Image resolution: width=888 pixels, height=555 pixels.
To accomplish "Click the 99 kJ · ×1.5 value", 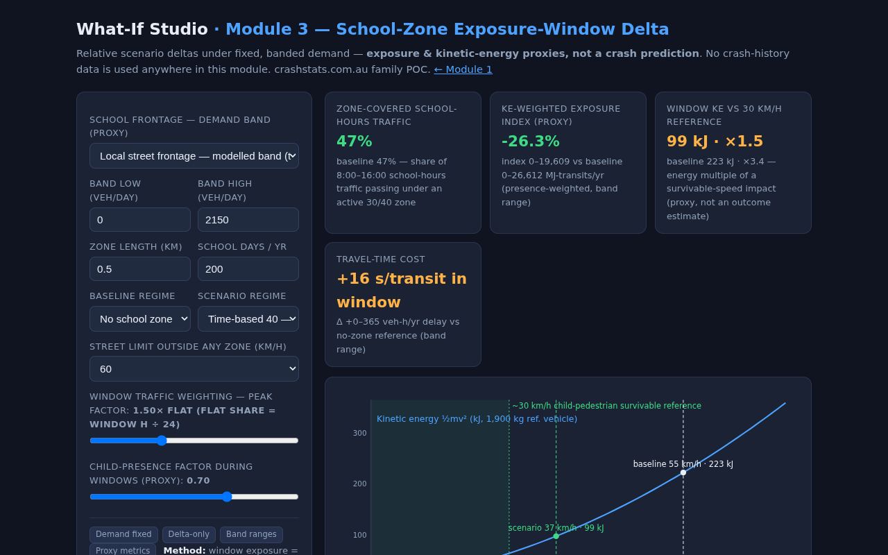I will tap(715, 141).
